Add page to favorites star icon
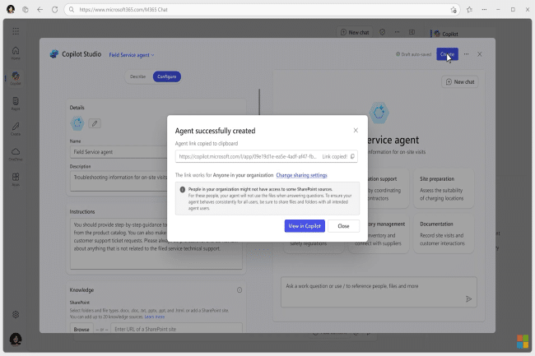The height and width of the screenshot is (356, 535). [454, 10]
